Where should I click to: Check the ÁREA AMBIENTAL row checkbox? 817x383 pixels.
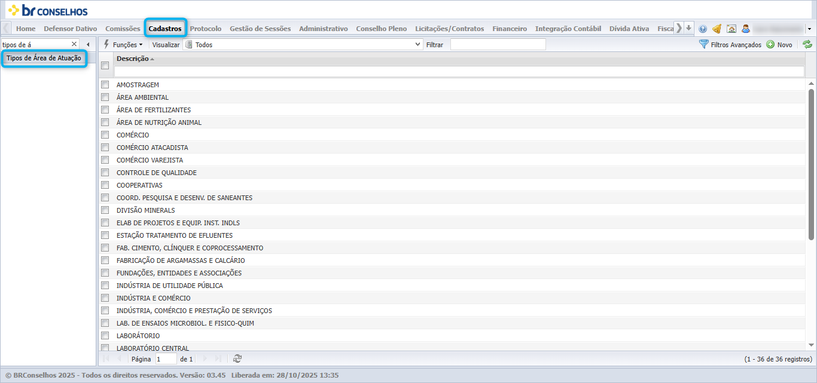[x=105, y=97]
